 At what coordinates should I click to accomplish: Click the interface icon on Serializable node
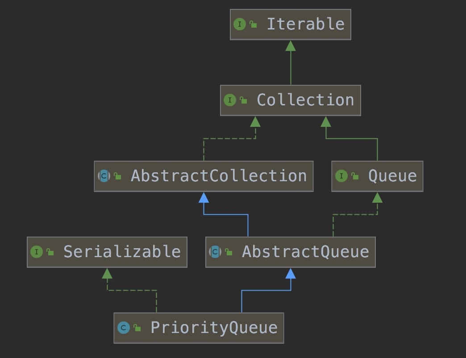click(37, 252)
